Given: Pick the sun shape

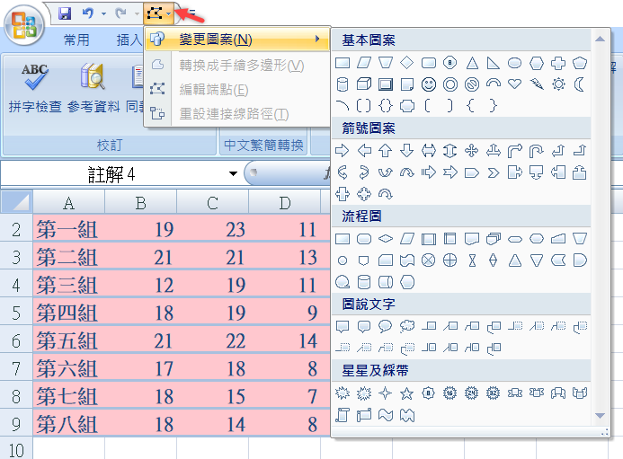Looking at the screenshot, I should coord(558,84).
